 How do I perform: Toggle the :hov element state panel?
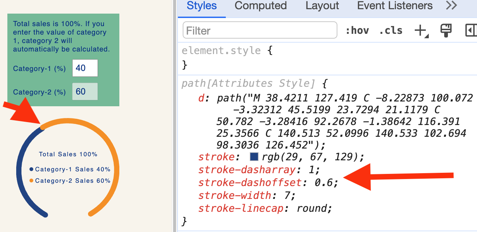[x=357, y=31]
